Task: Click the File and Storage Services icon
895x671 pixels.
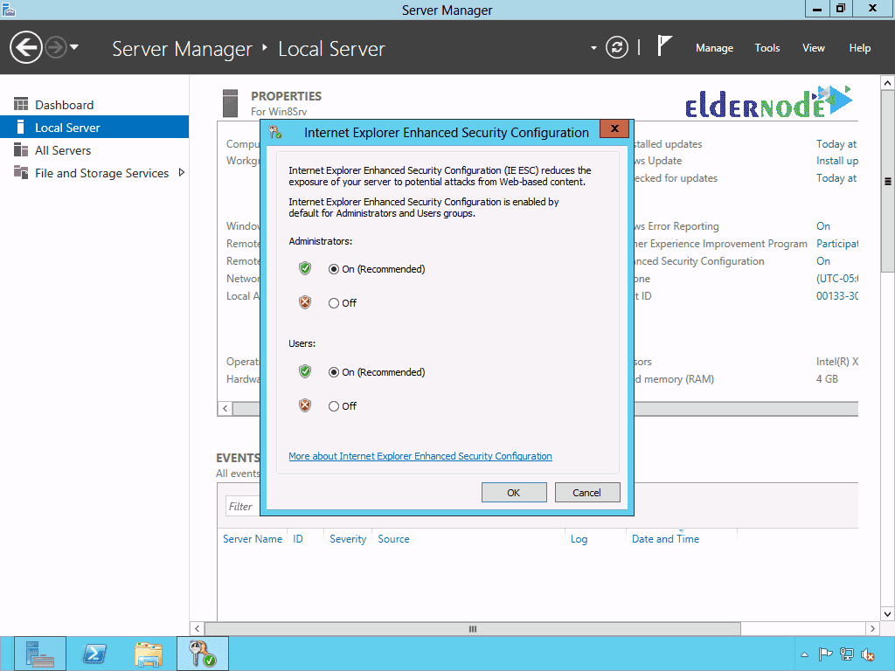Action: point(21,172)
